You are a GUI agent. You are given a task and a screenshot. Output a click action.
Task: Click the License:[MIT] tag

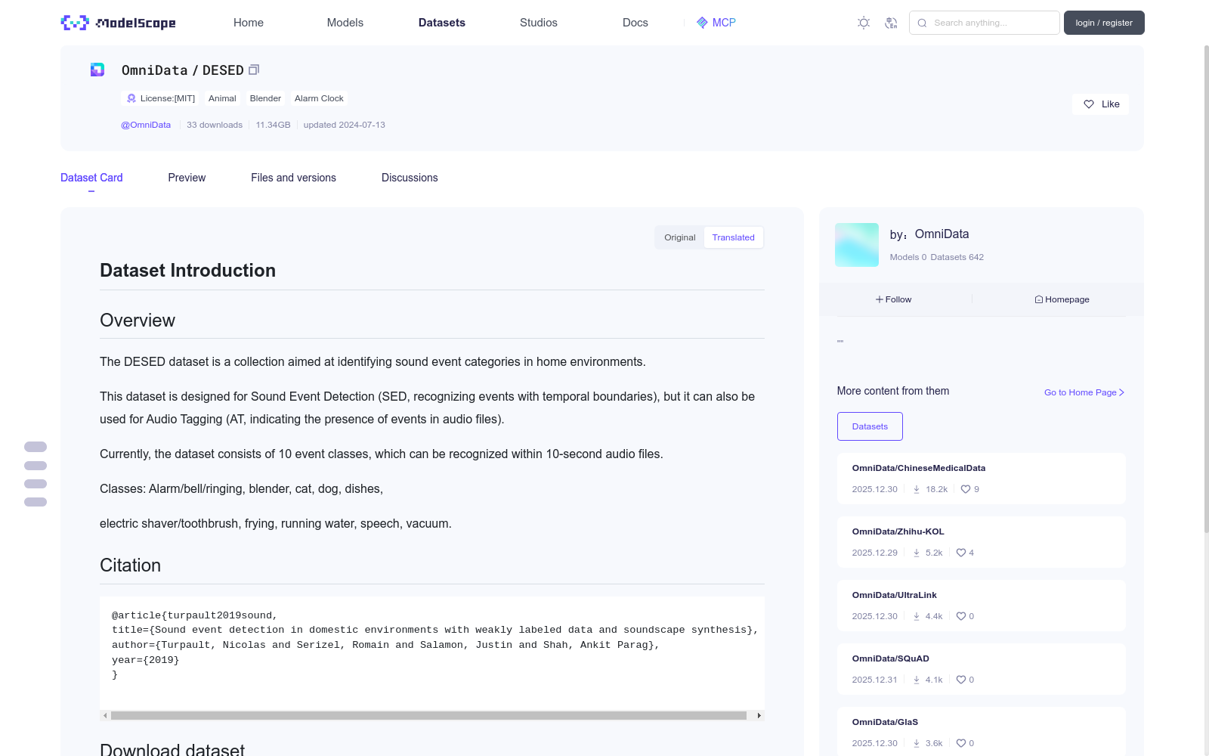160,98
